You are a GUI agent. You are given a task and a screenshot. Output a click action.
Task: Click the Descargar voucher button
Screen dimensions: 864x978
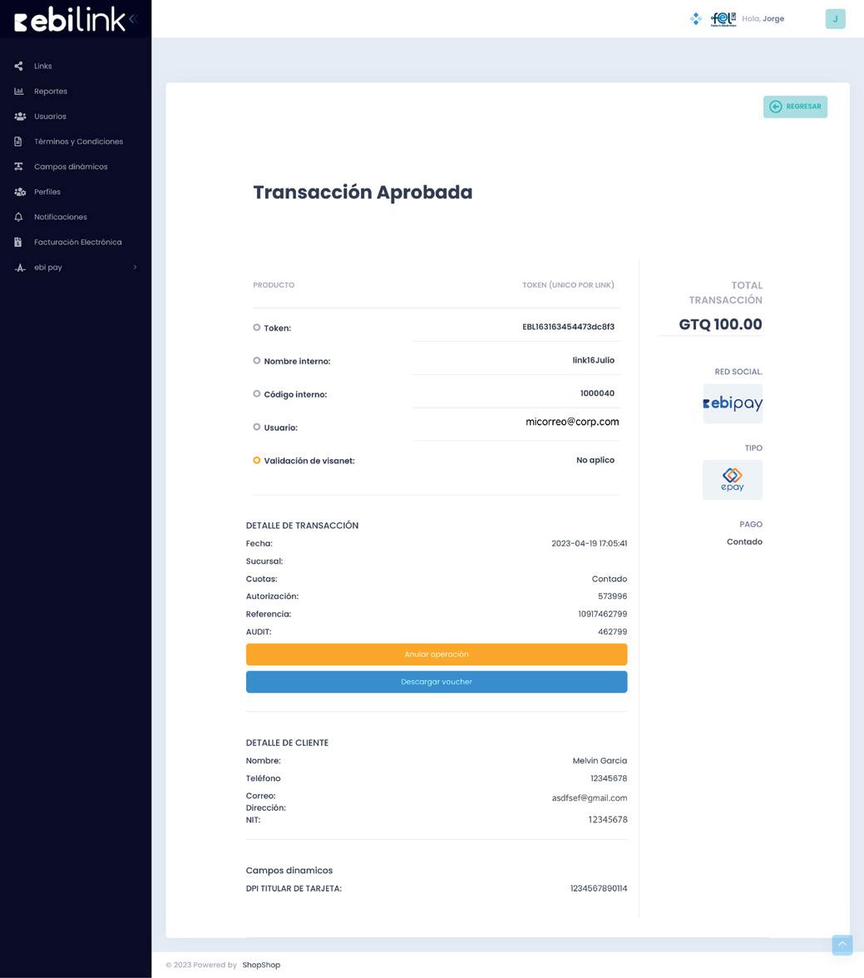click(x=437, y=682)
